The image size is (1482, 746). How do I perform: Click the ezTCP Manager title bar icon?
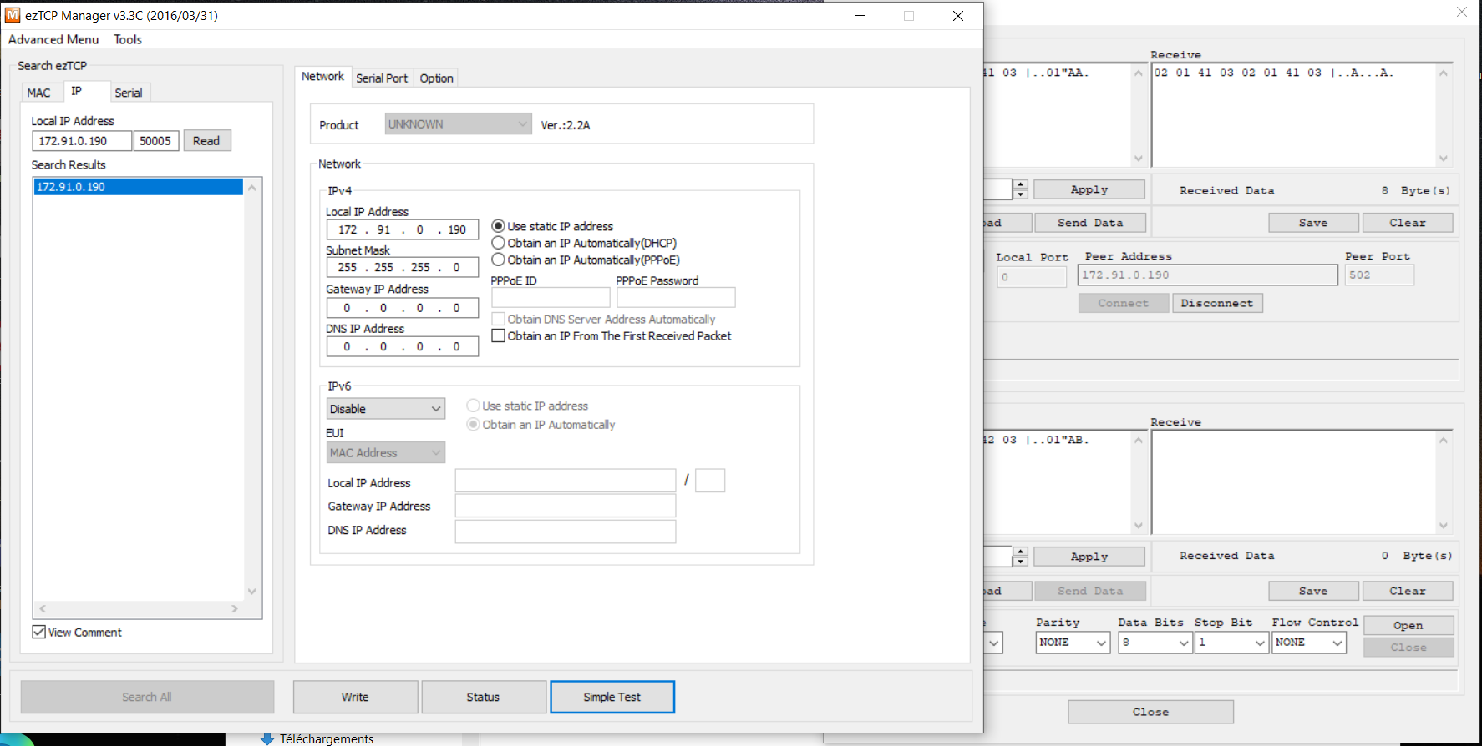(x=13, y=15)
